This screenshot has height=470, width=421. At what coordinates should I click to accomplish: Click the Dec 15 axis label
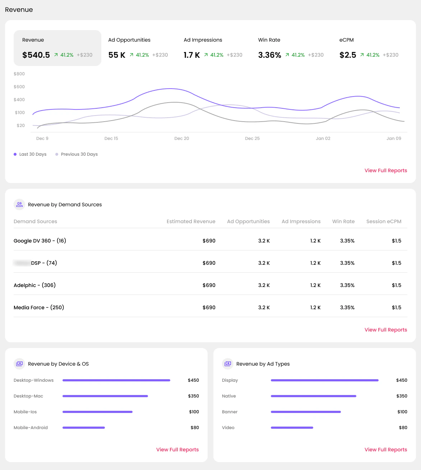coord(111,138)
